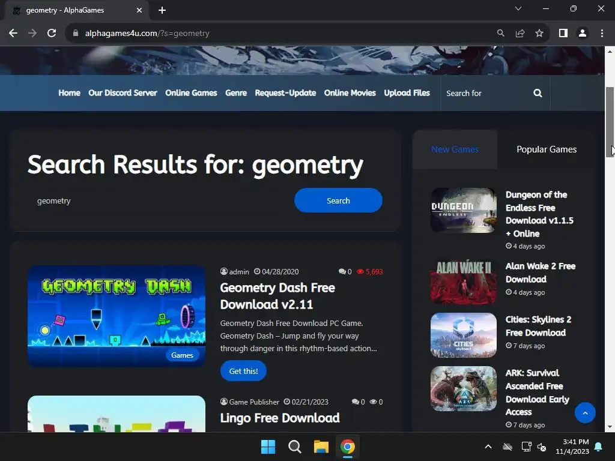Open File Explorer from taskbar
This screenshot has height=461, width=615.
[321, 447]
